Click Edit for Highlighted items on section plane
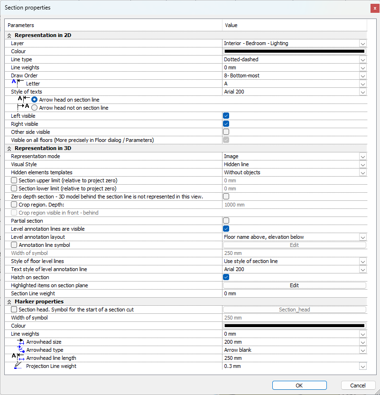The width and height of the screenshot is (380, 395). (294, 285)
